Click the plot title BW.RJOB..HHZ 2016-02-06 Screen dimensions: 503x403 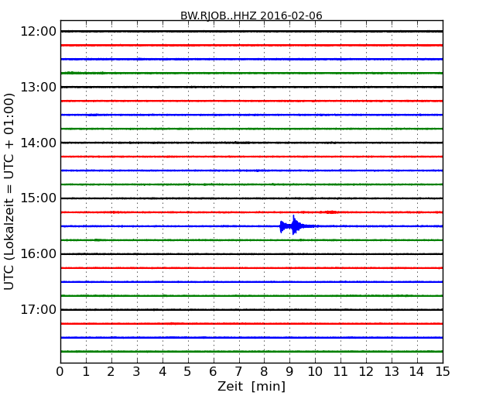pyautogui.click(x=251, y=15)
